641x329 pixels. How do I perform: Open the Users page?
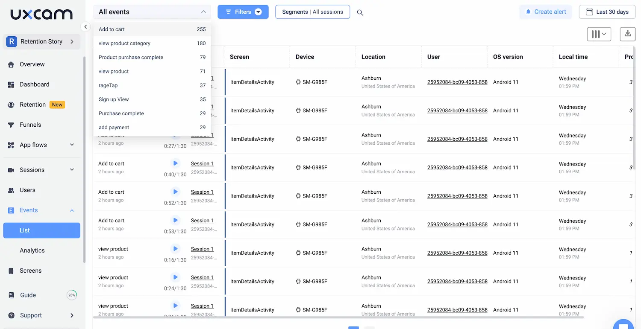click(27, 190)
